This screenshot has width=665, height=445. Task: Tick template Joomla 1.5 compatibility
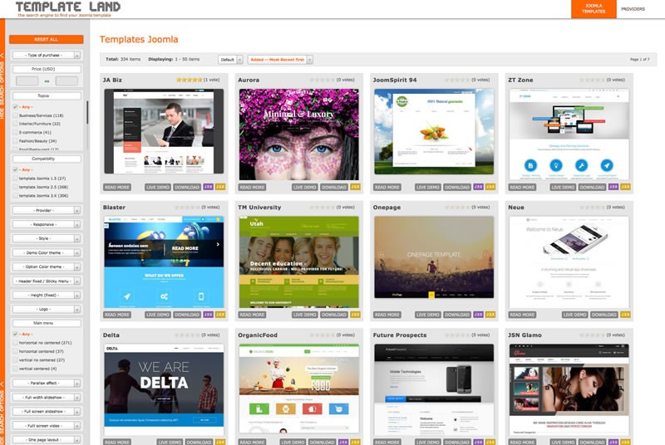click(x=15, y=178)
